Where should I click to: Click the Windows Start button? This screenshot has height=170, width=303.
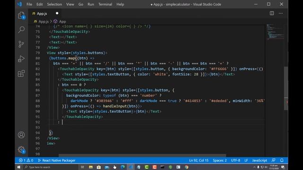coord(19,167)
